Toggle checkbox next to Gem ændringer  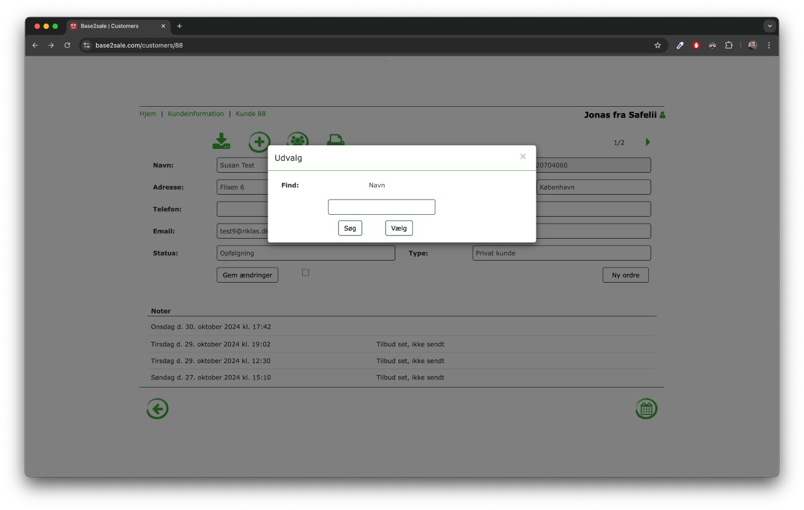tap(306, 273)
